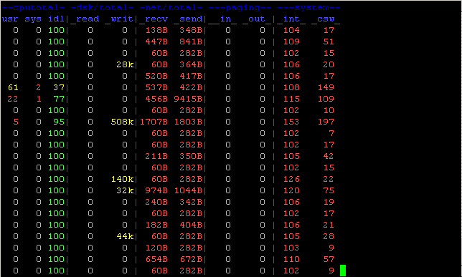Select the disk write value 28k
462x277 pixels.
tap(125, 64)
